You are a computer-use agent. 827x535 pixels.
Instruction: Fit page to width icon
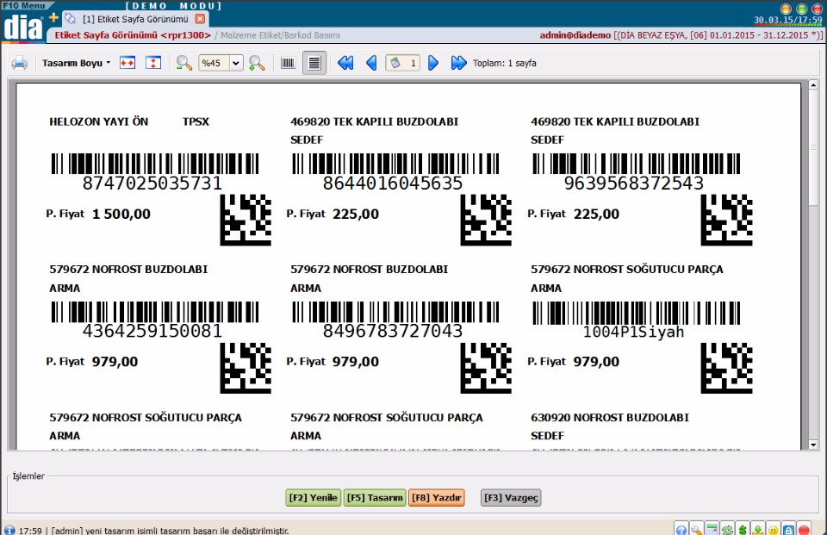tap(127, 63)
